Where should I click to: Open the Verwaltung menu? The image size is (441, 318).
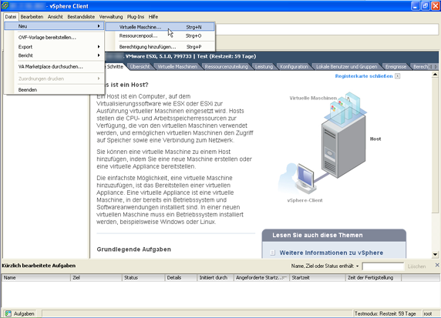click(111, 17)
